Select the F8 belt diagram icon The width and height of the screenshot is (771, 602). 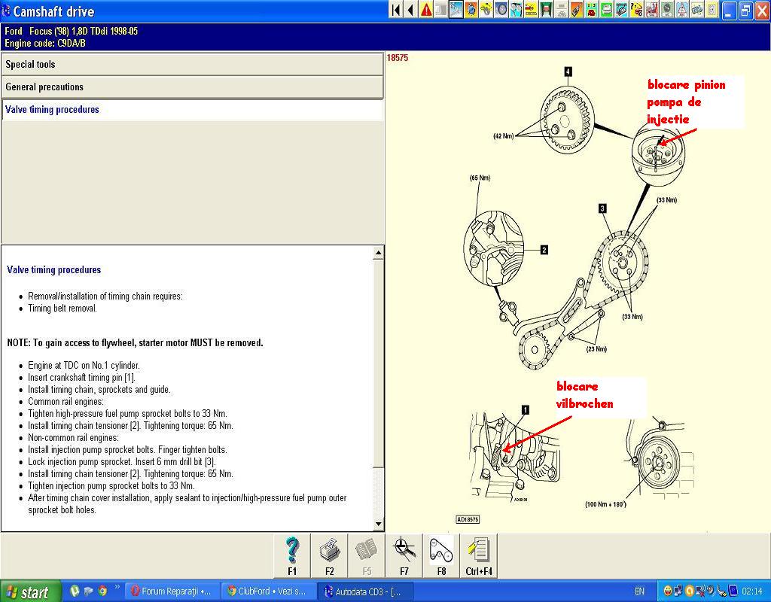point(441,555)
